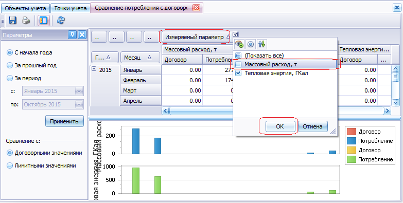This screenshot has width=403, height=203.
Task: Check the Массовый расход, т checkbox
Action: click(238, 64)
